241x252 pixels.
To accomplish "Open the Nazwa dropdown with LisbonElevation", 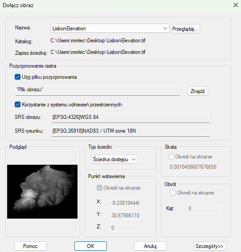I will (x=110, y=28).
